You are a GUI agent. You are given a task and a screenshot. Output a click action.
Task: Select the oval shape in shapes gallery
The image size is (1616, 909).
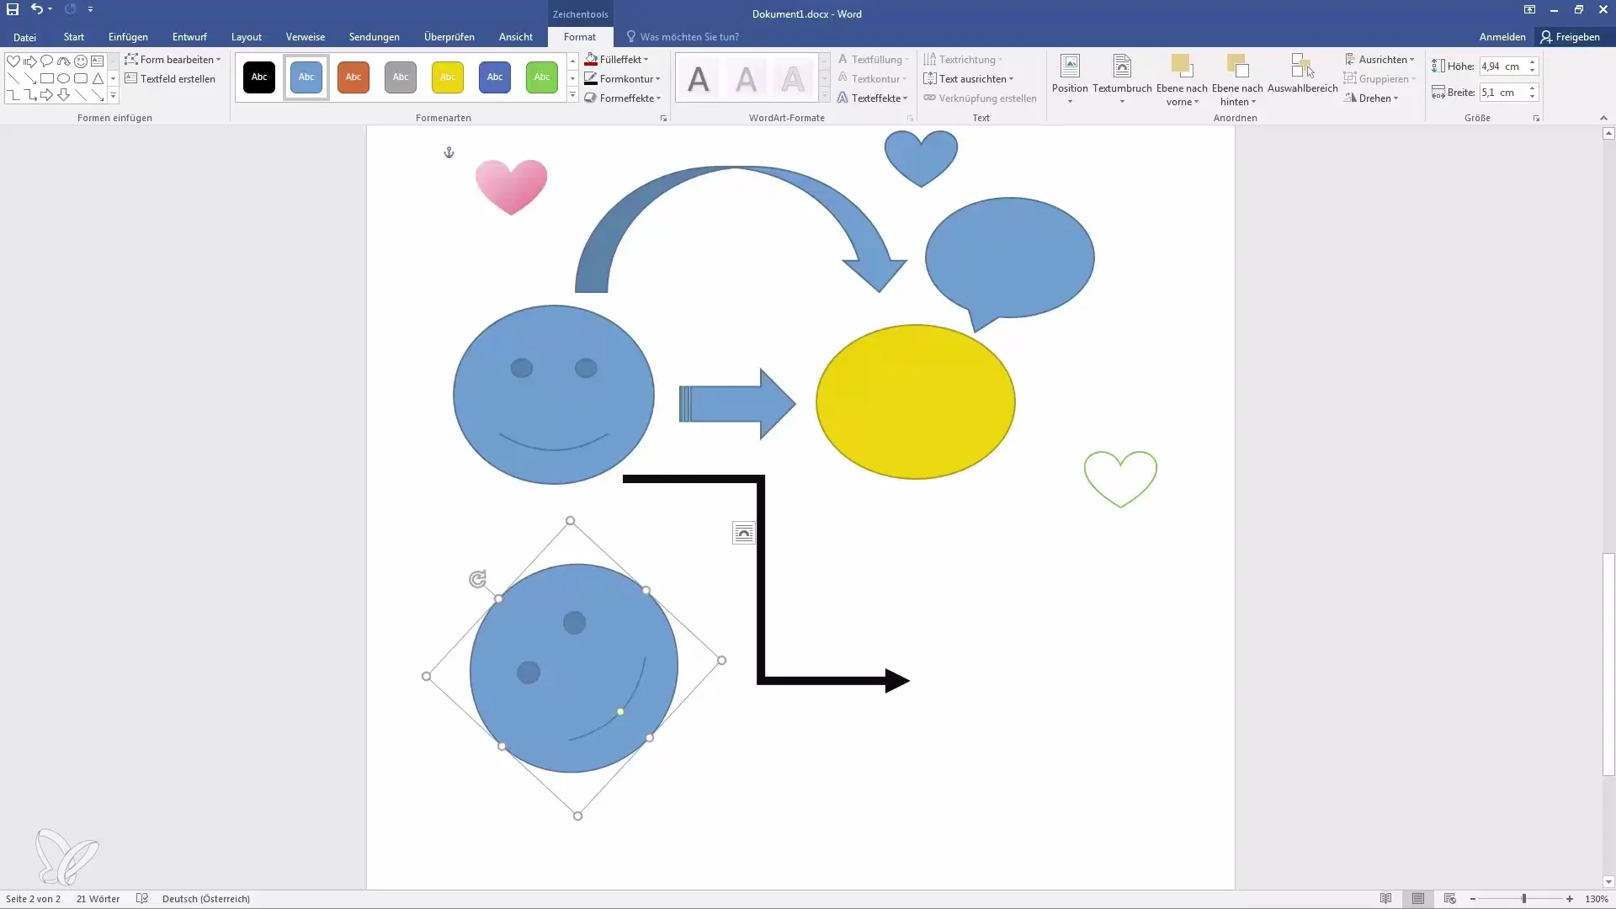click(64, 78)
